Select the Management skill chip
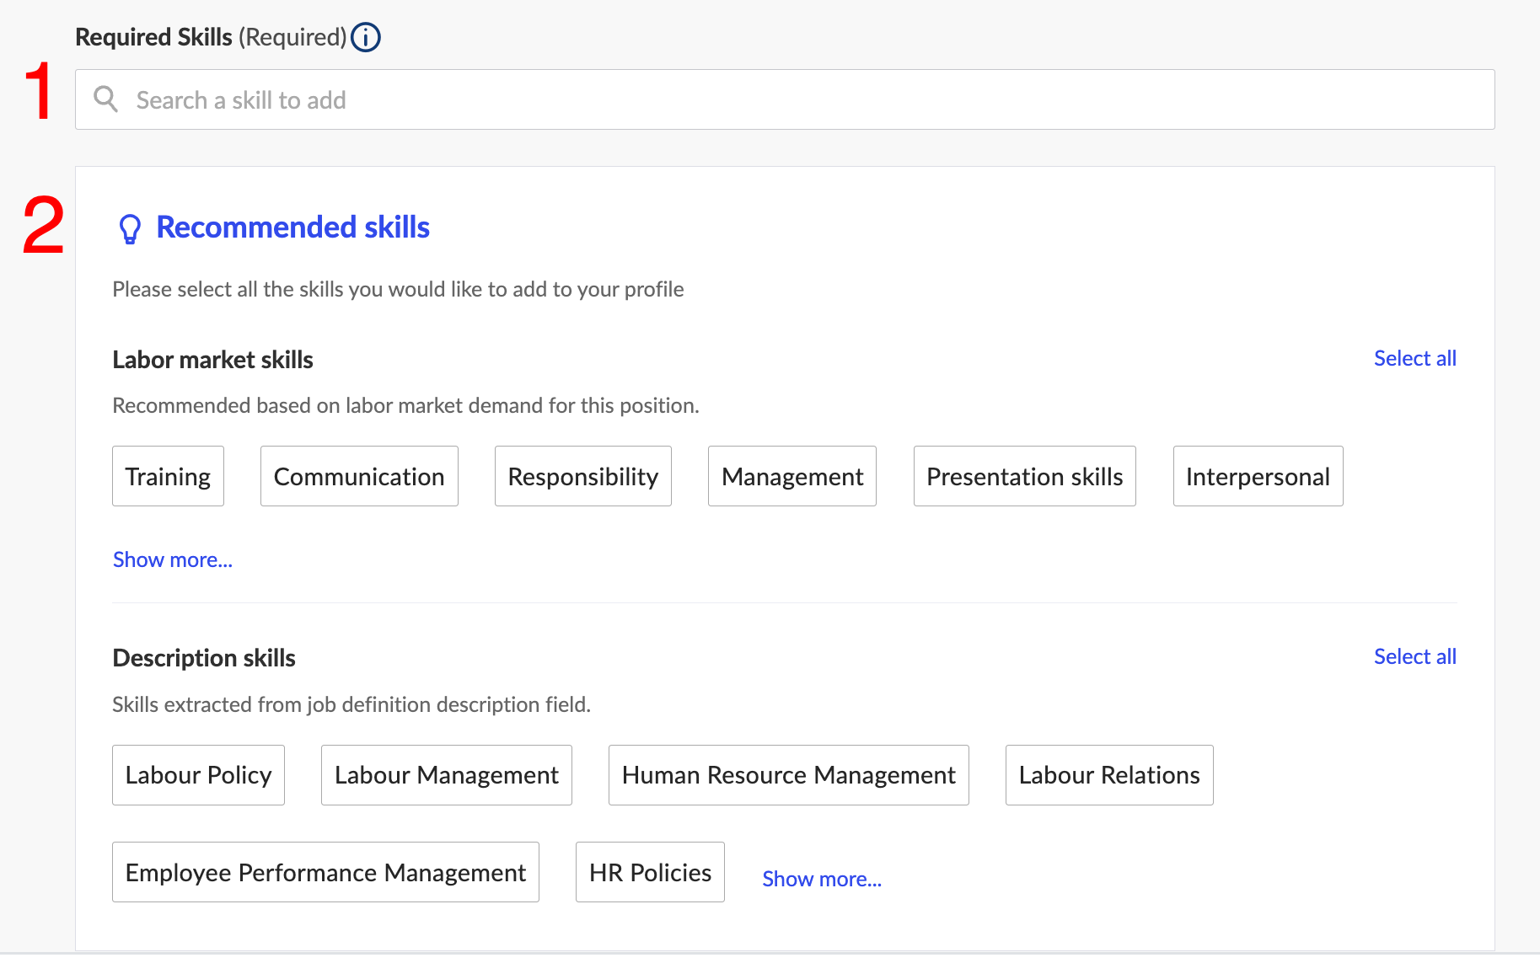 click(792, 476)
